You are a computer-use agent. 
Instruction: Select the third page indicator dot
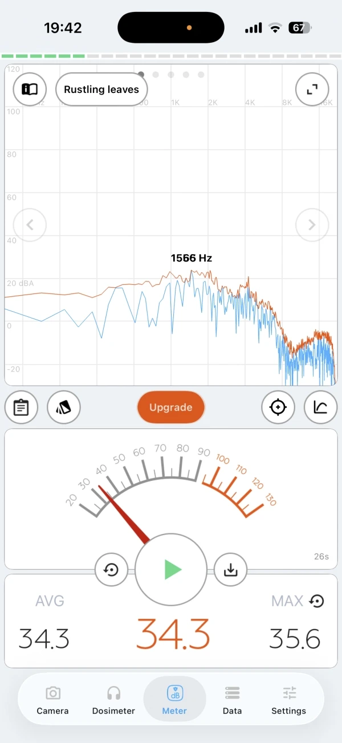tap(171, 75)
